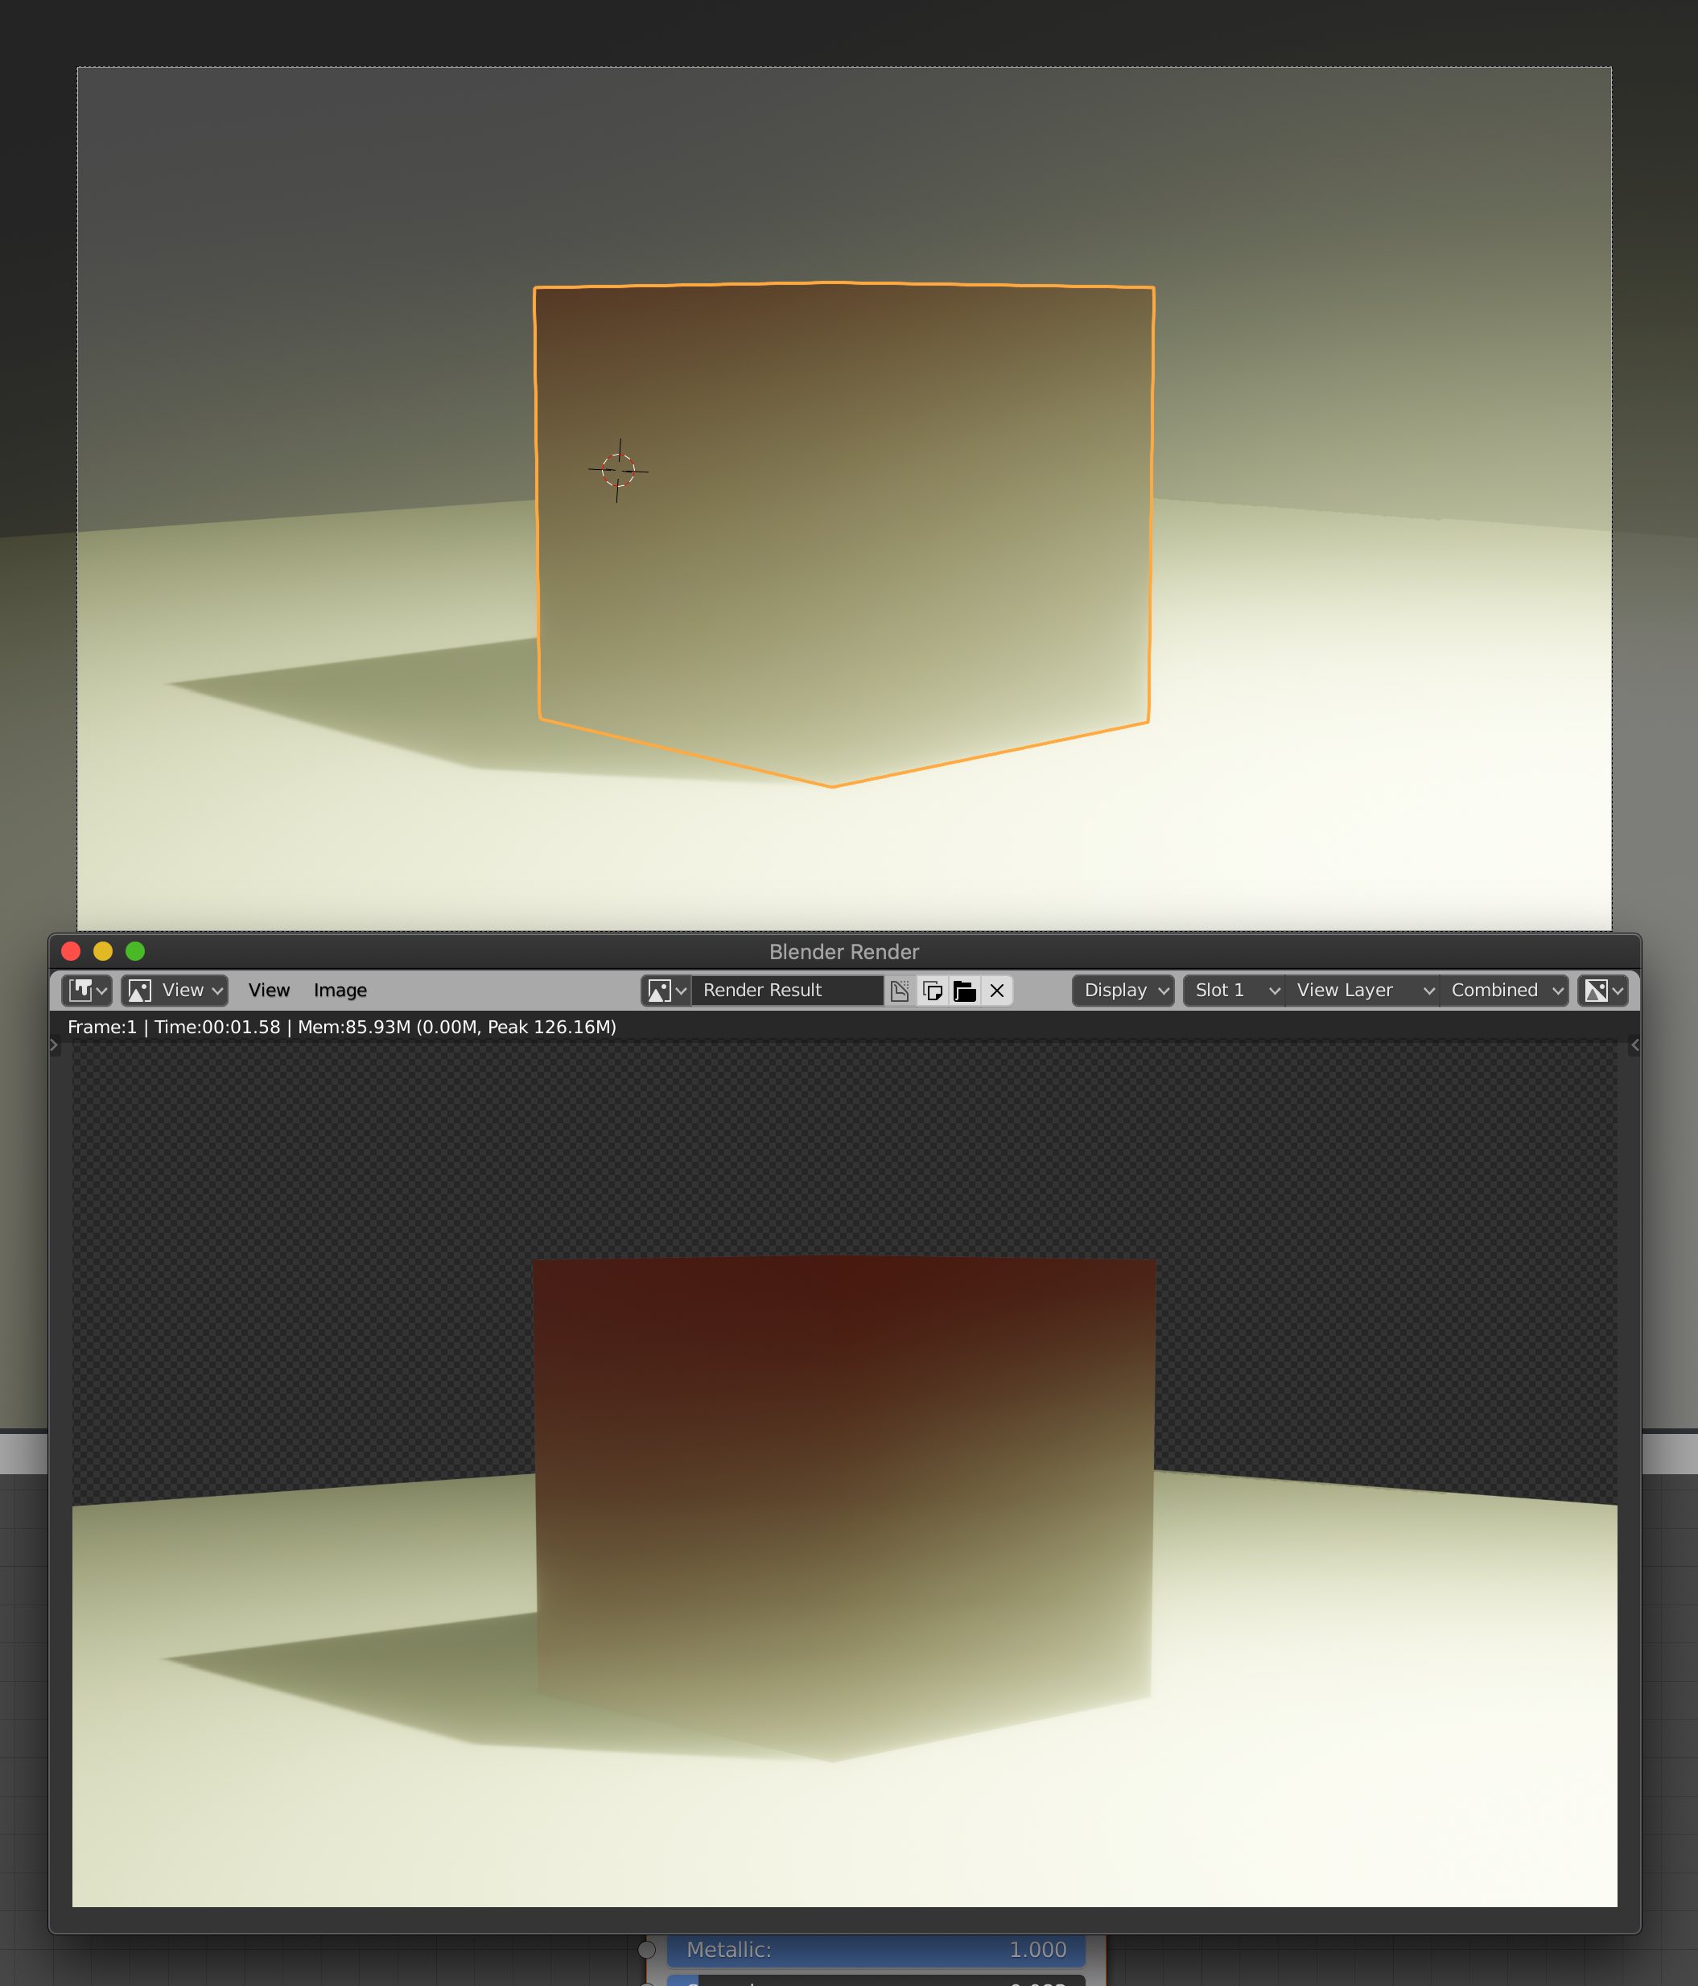The width and height of the screenshot is (1698, 1986).
Task: Click the Blender Render window title
Action: (843, 952)
